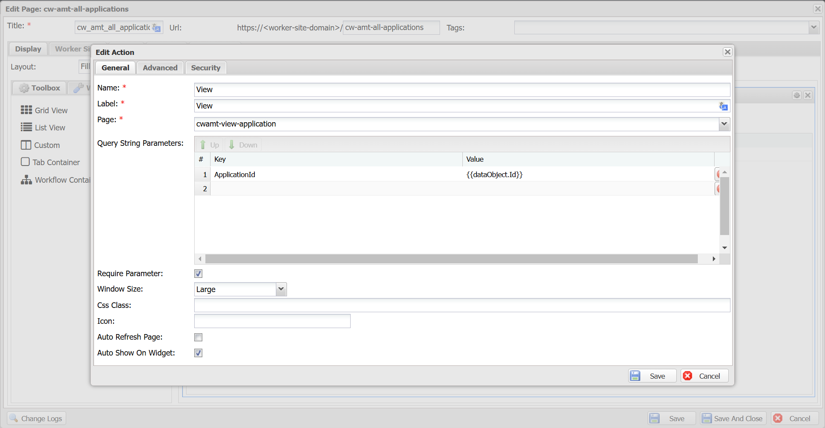This screenshot has height=428, width=825.
Task: Open the Worker Site tab behind dialog
Action: pos(71,49)
